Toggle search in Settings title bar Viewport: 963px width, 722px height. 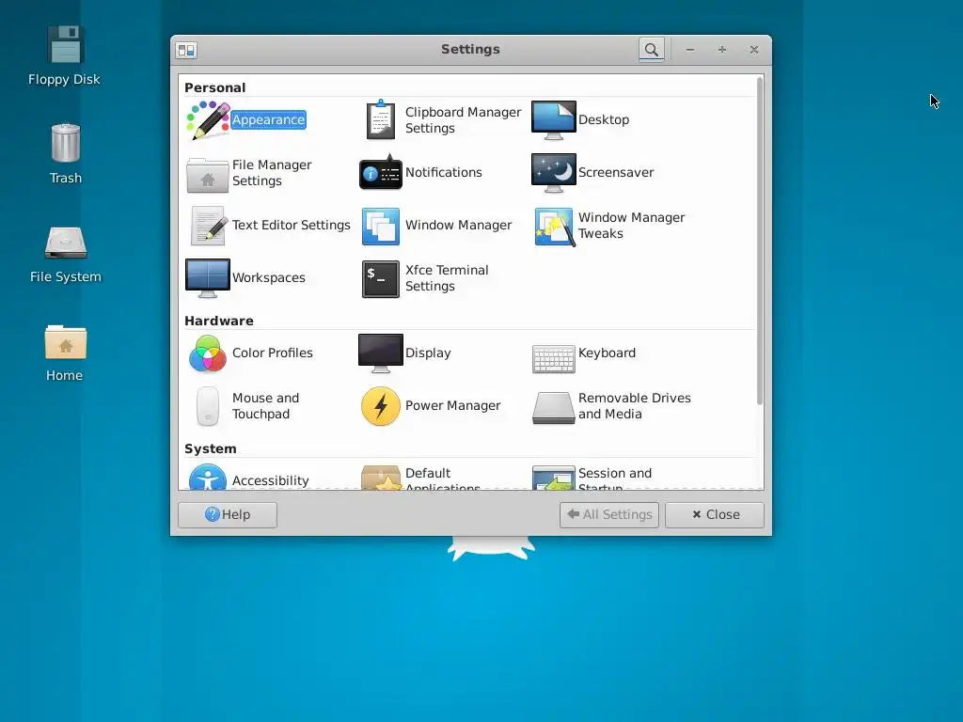point(652,50)
